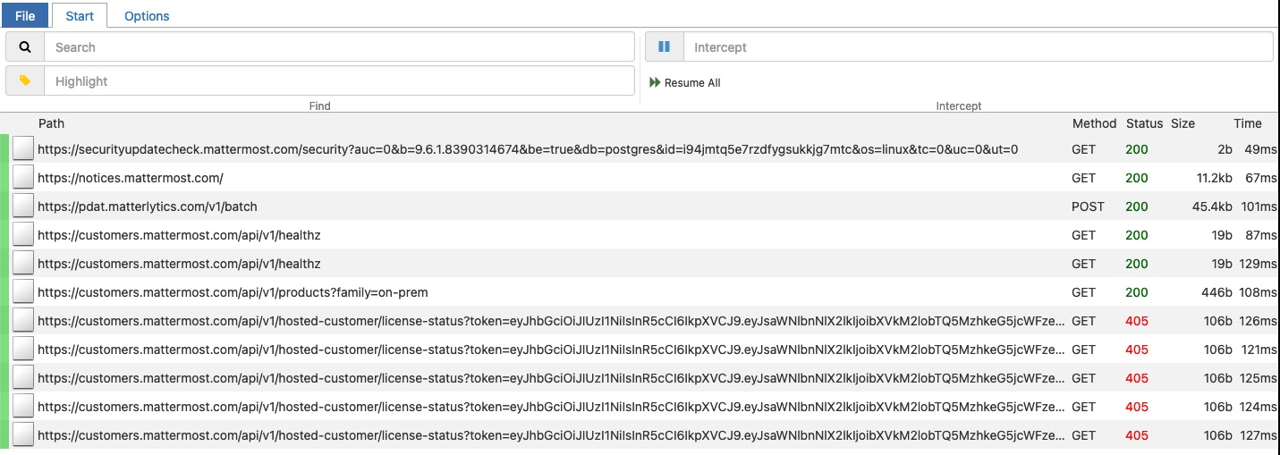Click into the Intercept filter field
The width and height of the screenshot is (1280, 455).
coord(977,47)
